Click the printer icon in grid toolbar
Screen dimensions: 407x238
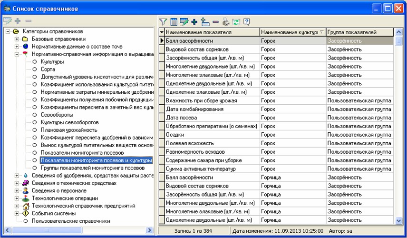tap(226, 21)
